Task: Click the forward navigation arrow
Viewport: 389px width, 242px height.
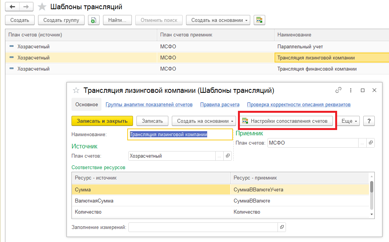Action: pyautogui.click(x=26, y=7)
